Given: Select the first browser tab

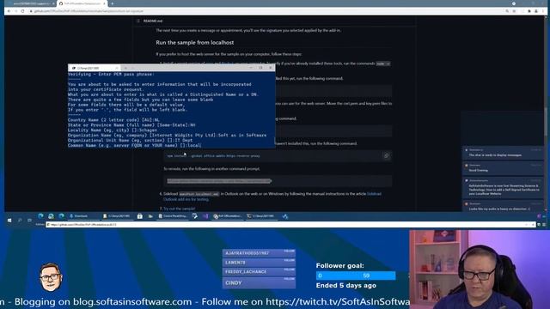Looking at the screenshot, I should pyautogui.click(x=32, y=3).
